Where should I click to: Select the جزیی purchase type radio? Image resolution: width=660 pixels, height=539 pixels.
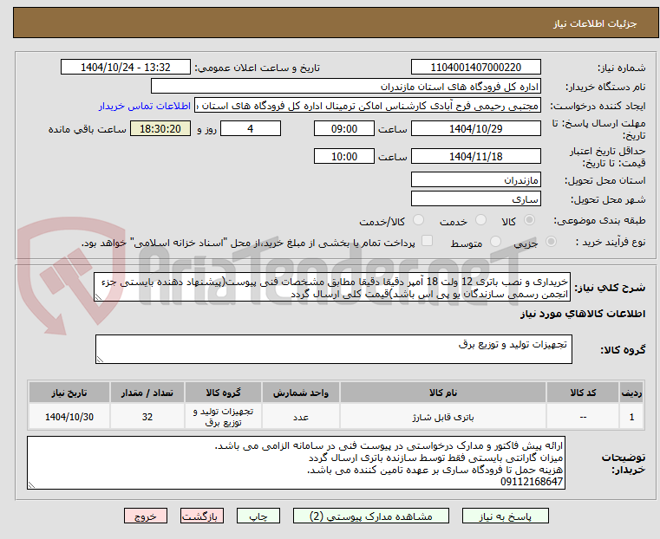551,241
